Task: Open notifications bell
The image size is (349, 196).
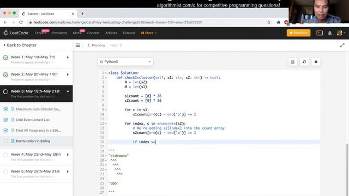Action: 329,33
